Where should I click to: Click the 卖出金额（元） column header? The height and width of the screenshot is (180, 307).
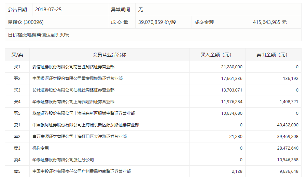coord(272,55)
